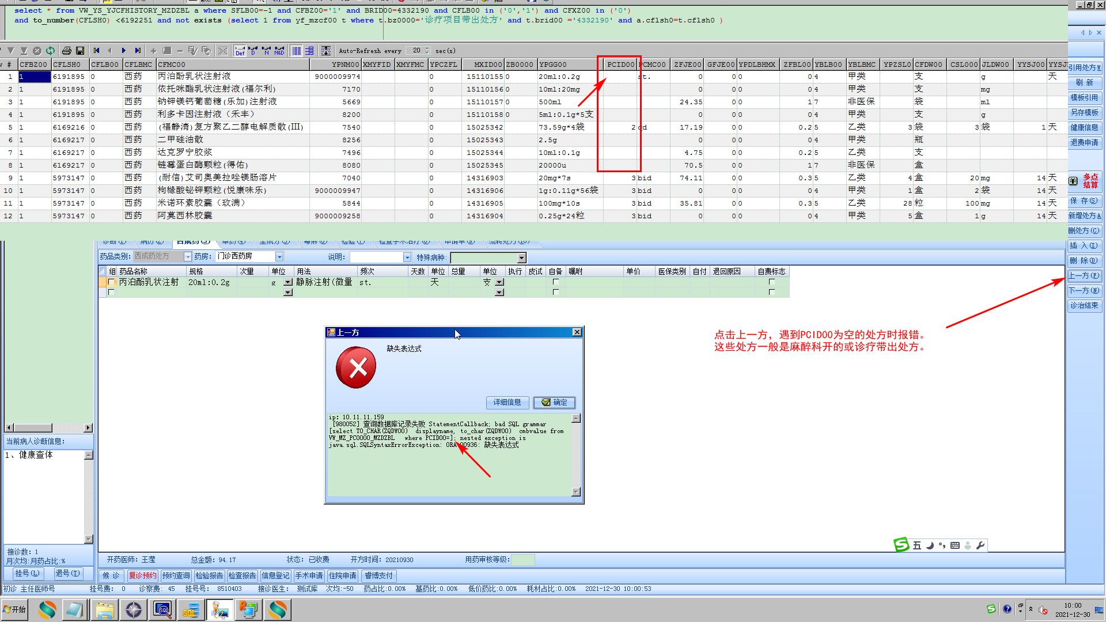Viewport: 1106px width, 622px height.
Task: Check the 自备 checkbox in first row
Action: 555,282
